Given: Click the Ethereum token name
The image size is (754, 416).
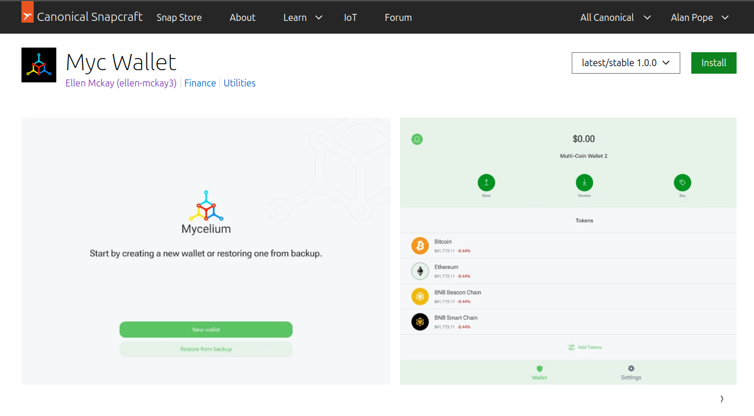Looking at the screenshot, I should pyautogui.click(x=446, y=267).
